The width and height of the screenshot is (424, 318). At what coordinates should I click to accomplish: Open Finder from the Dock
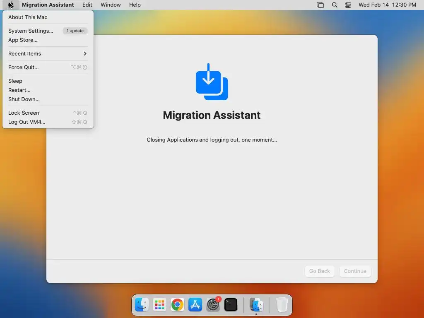[x=142, y=305]
